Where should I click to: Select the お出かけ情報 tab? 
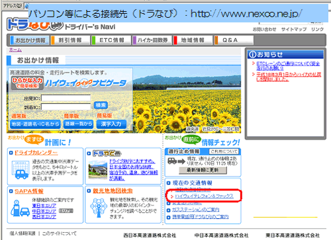click(30, 40)
